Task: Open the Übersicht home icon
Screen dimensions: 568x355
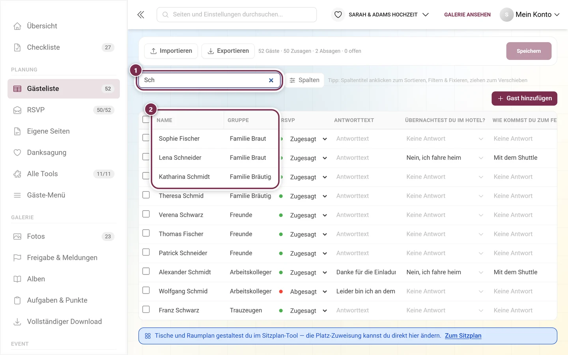Action: point(17,26)
